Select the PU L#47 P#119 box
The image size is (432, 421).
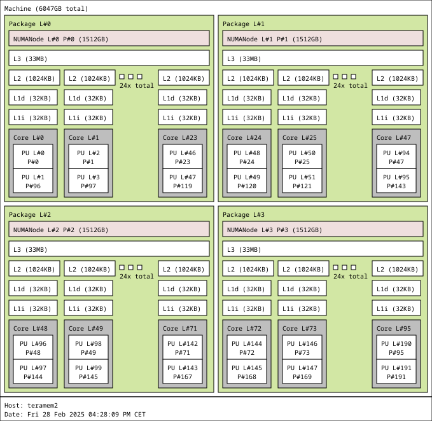183,181
